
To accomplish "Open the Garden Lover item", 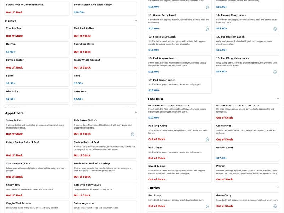I will tap(247, 153).
